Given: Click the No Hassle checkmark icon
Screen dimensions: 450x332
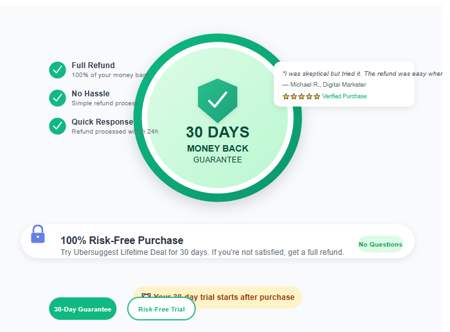Looking at the screenshot, I should [58, 98].
